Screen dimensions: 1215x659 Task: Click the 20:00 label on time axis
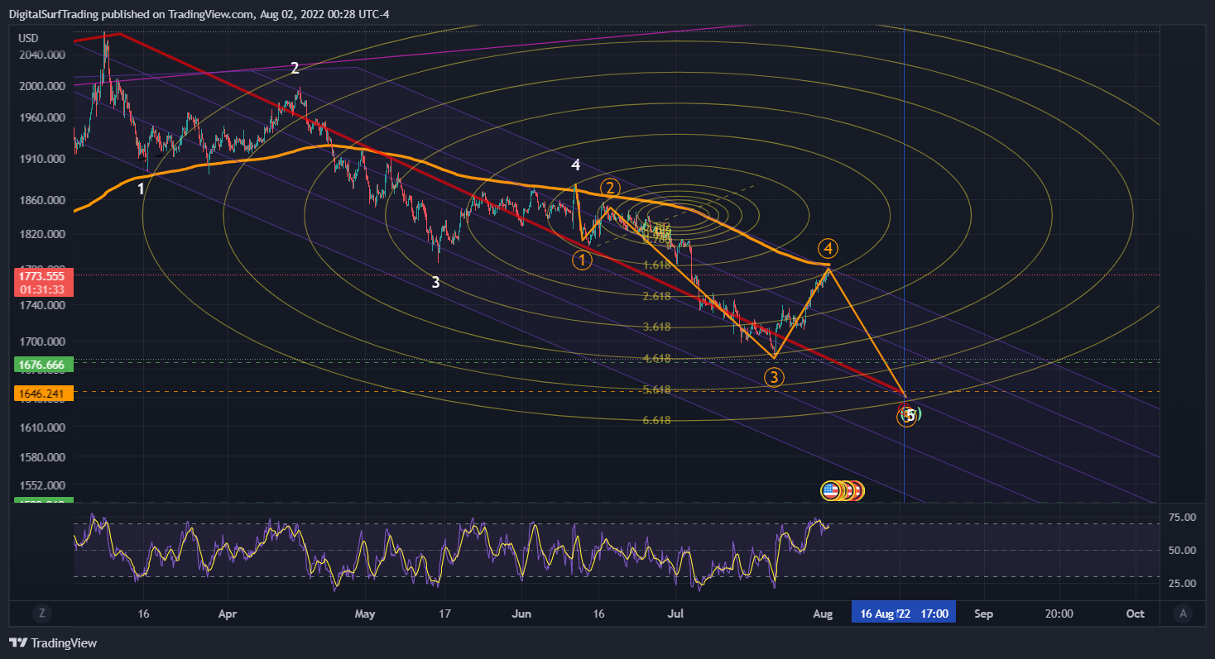click(x=1059, y=614)
